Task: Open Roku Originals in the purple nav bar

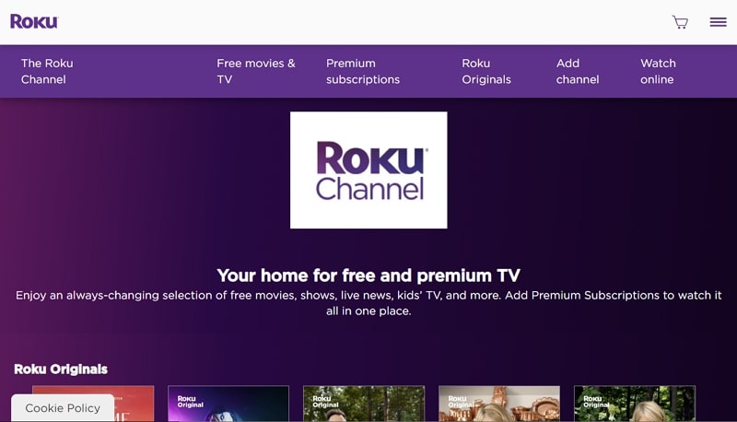Action: pos(486,72)
